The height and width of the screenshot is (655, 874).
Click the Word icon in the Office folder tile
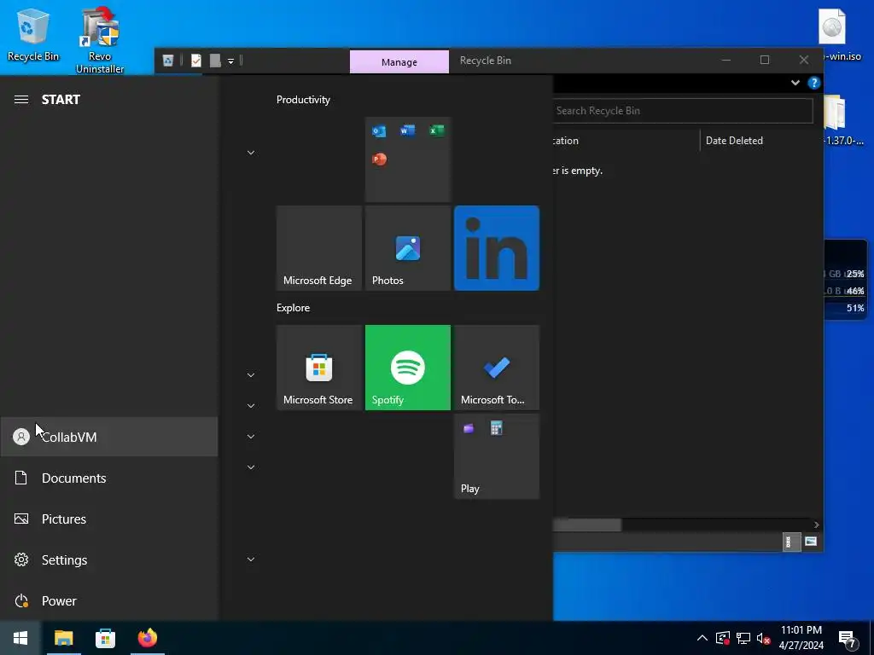click(407, 130)
